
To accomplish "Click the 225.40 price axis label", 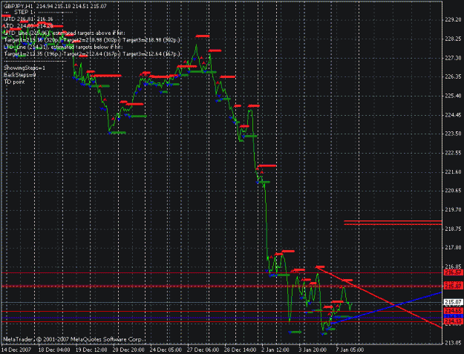I will pos(453,96).
